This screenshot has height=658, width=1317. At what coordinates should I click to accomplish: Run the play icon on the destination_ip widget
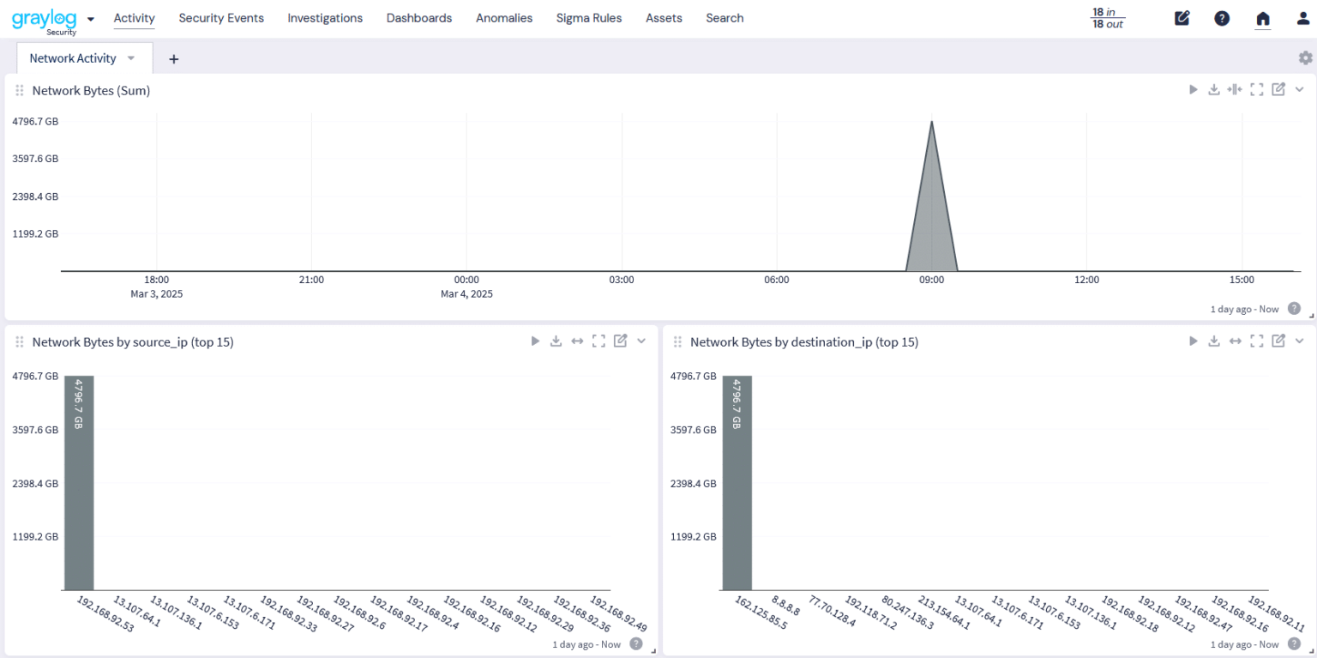click(1192, 341)
